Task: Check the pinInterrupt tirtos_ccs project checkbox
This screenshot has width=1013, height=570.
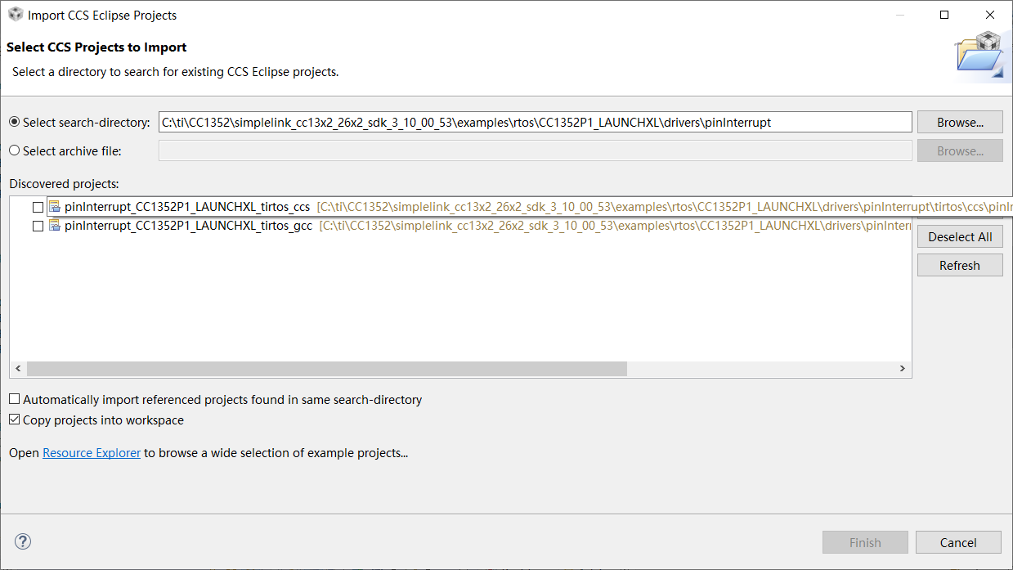Action: 38,208
